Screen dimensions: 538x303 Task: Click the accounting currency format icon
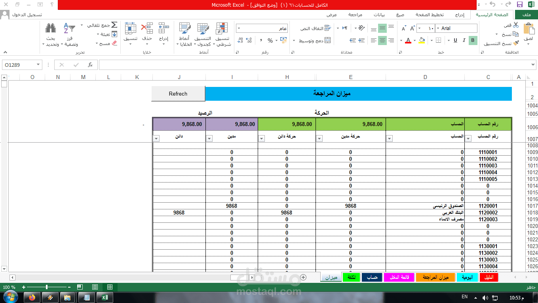click(x=283, y=40)
